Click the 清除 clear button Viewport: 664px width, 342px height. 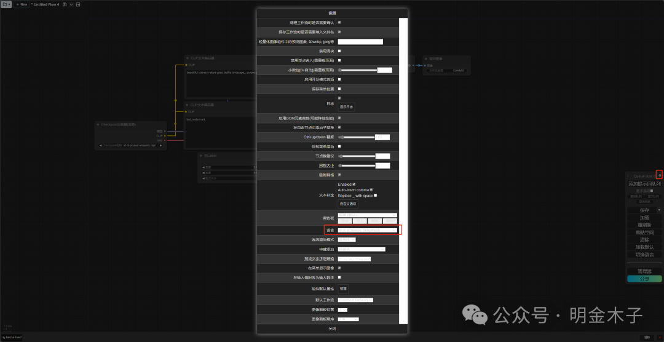[x=644, y=239]
